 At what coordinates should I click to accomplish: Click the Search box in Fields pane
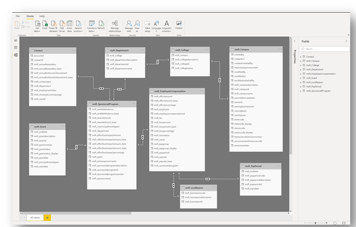(324, 49)
